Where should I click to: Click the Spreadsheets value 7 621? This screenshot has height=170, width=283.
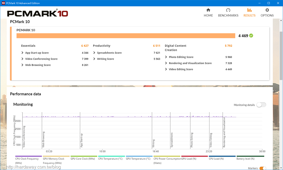point(157,53)
